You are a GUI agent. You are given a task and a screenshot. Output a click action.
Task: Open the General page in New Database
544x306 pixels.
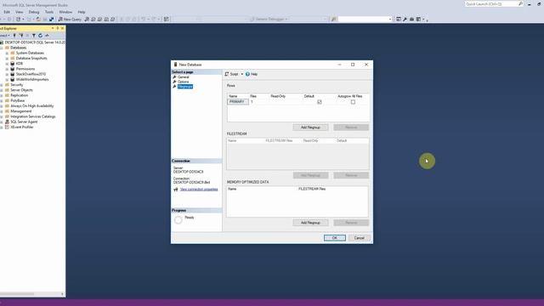[x=184, y=77]
